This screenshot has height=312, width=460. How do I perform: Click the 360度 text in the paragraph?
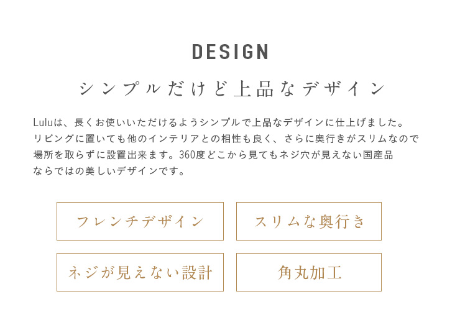pyautogui.click(x=192, y=155)
